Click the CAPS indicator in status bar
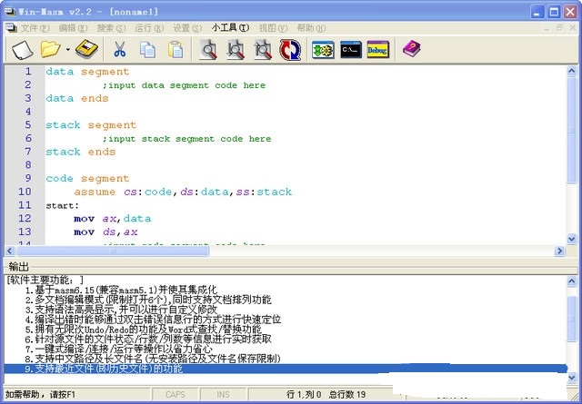Viewport: 582px width, 404px height. pyautogui.click(x=176, y=394)
